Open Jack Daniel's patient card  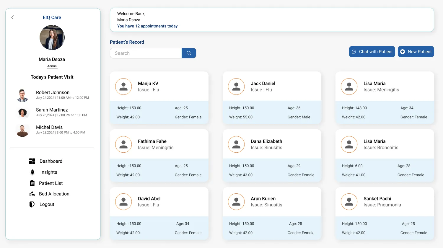272,98
